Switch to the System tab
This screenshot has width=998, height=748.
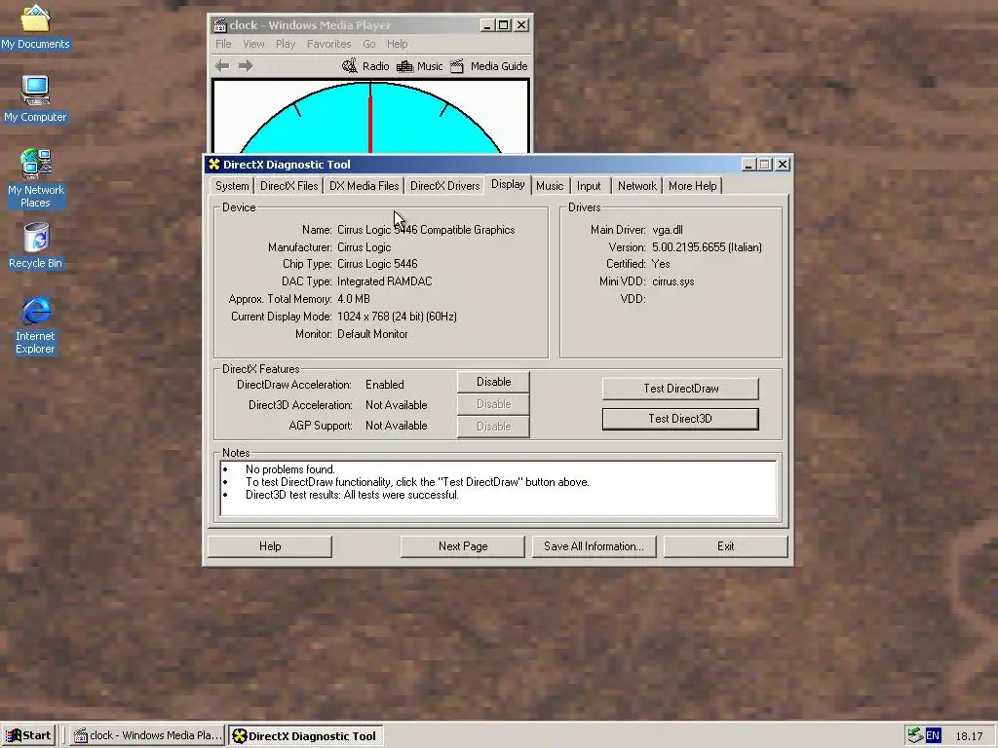click(x=232, y=186)
